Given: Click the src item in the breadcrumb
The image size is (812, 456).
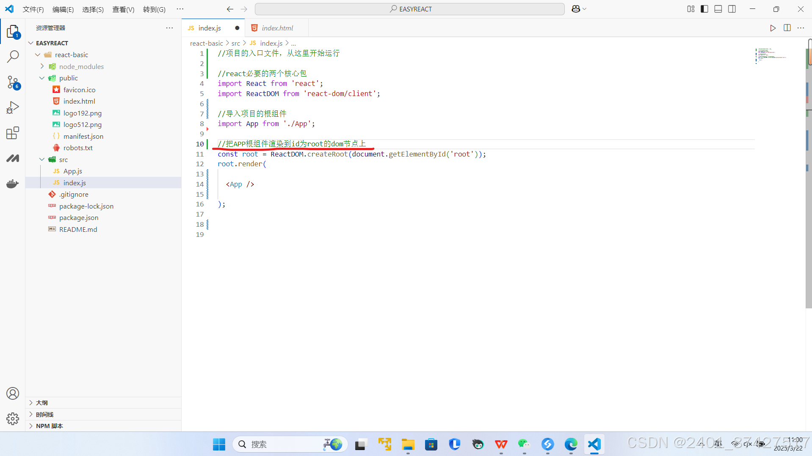Looking at the screenshot, I should pyautogui.click(x=236, y=43).
